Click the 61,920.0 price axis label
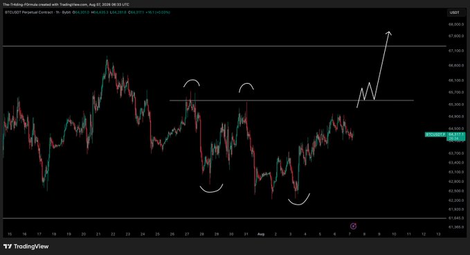 456,209
